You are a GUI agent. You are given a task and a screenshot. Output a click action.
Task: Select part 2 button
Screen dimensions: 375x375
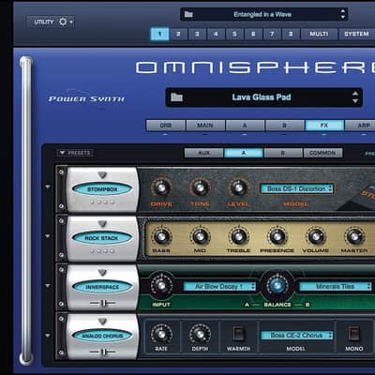click(178, 34)
